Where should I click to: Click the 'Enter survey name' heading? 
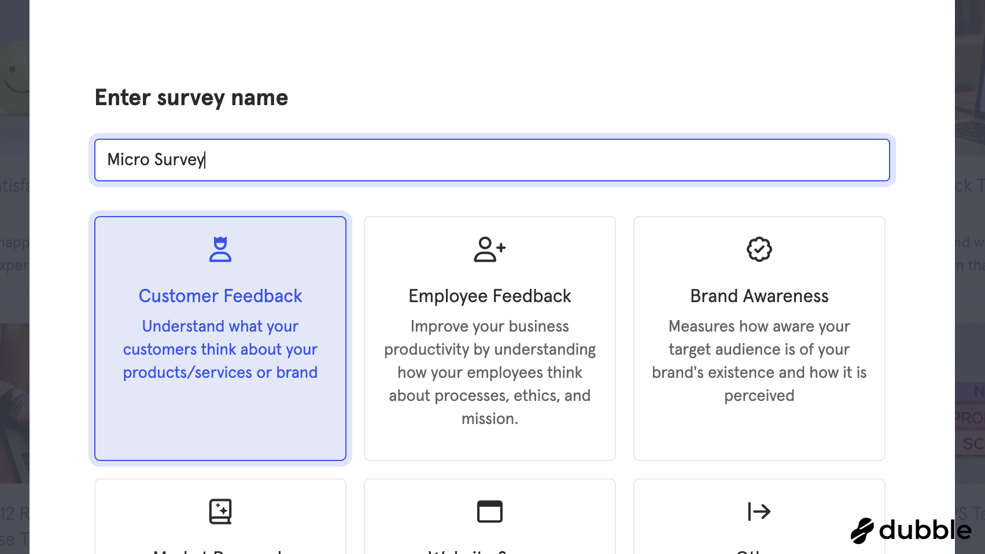pyautogui.click(x=191, y=98)
